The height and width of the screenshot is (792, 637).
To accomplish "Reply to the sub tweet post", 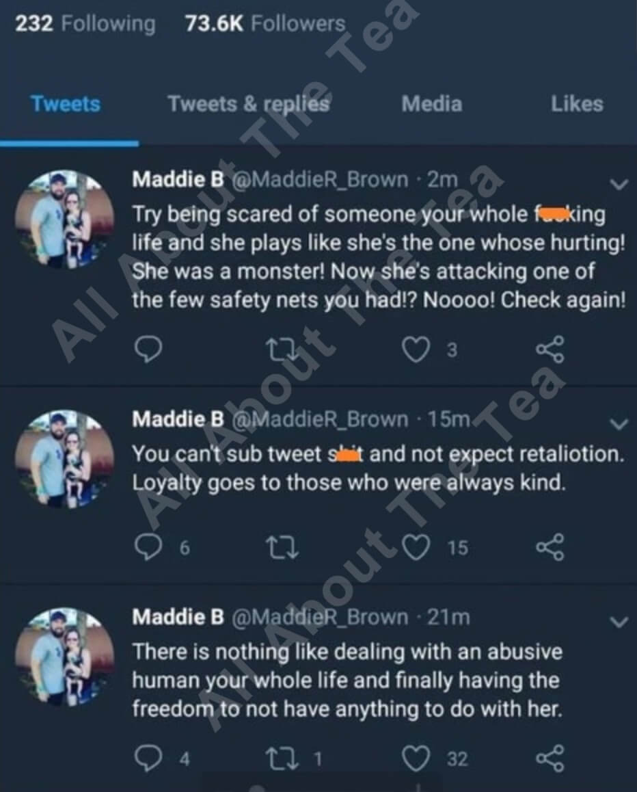I will coord(148,547).
